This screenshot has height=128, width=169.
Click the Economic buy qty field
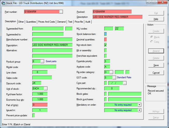[x=40, y=99]
